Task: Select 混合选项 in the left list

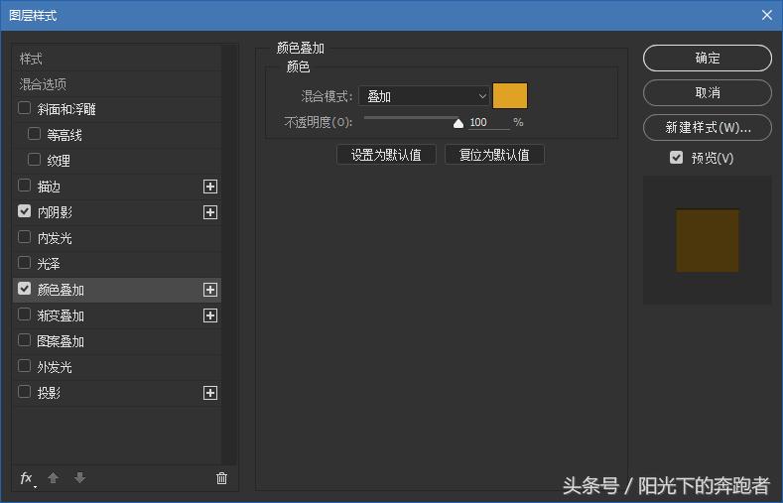Action: 117,84
